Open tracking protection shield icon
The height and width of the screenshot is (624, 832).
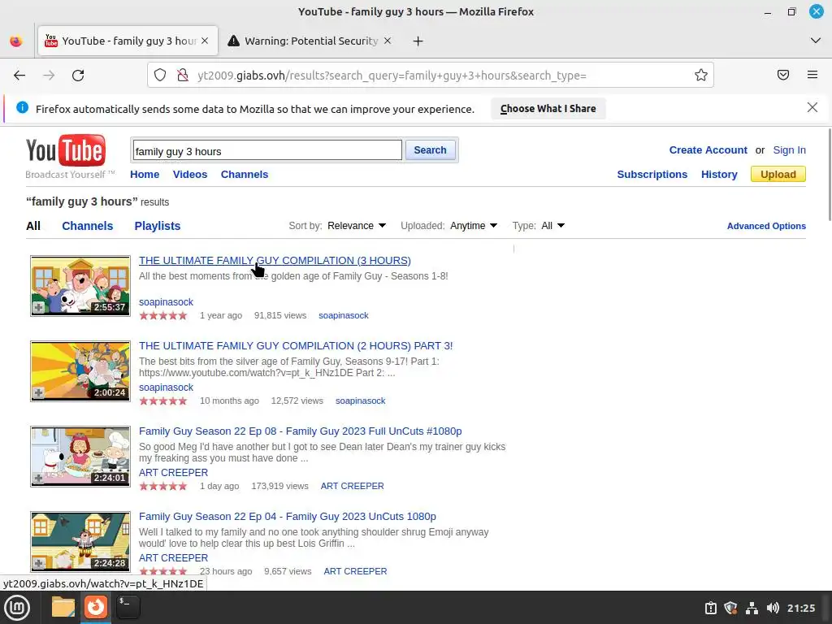tap(160, 76)
